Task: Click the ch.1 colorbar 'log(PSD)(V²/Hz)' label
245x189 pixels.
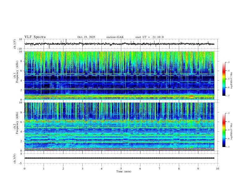Action: [231, 80]
